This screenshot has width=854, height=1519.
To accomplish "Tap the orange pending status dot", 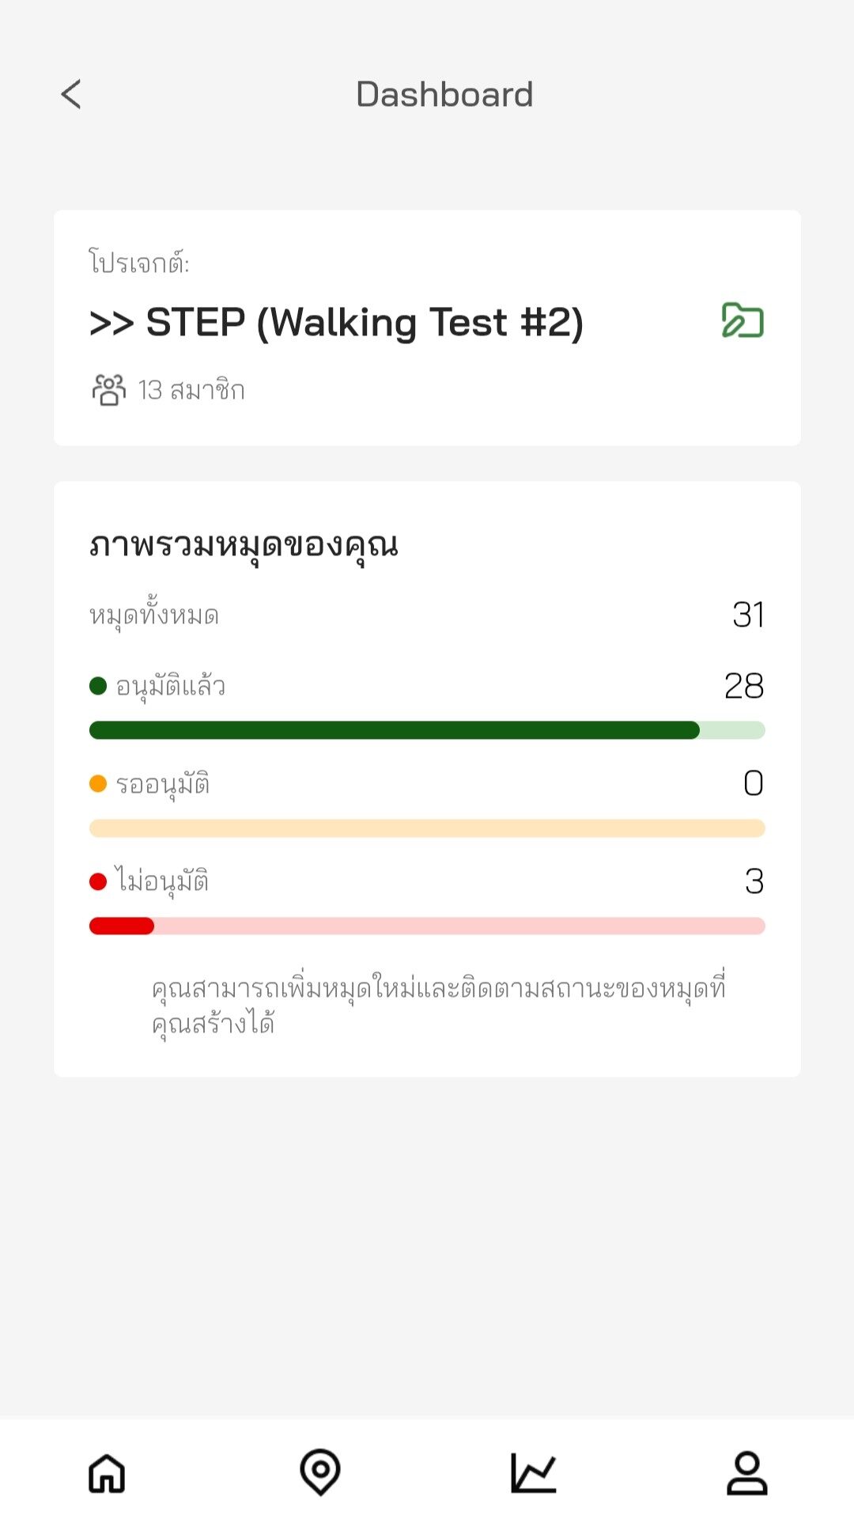I will click(x=98, y=784).
